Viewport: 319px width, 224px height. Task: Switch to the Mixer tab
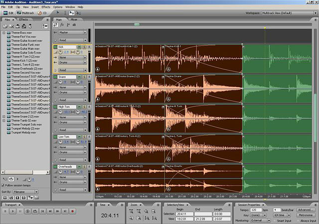coord(74,19)
